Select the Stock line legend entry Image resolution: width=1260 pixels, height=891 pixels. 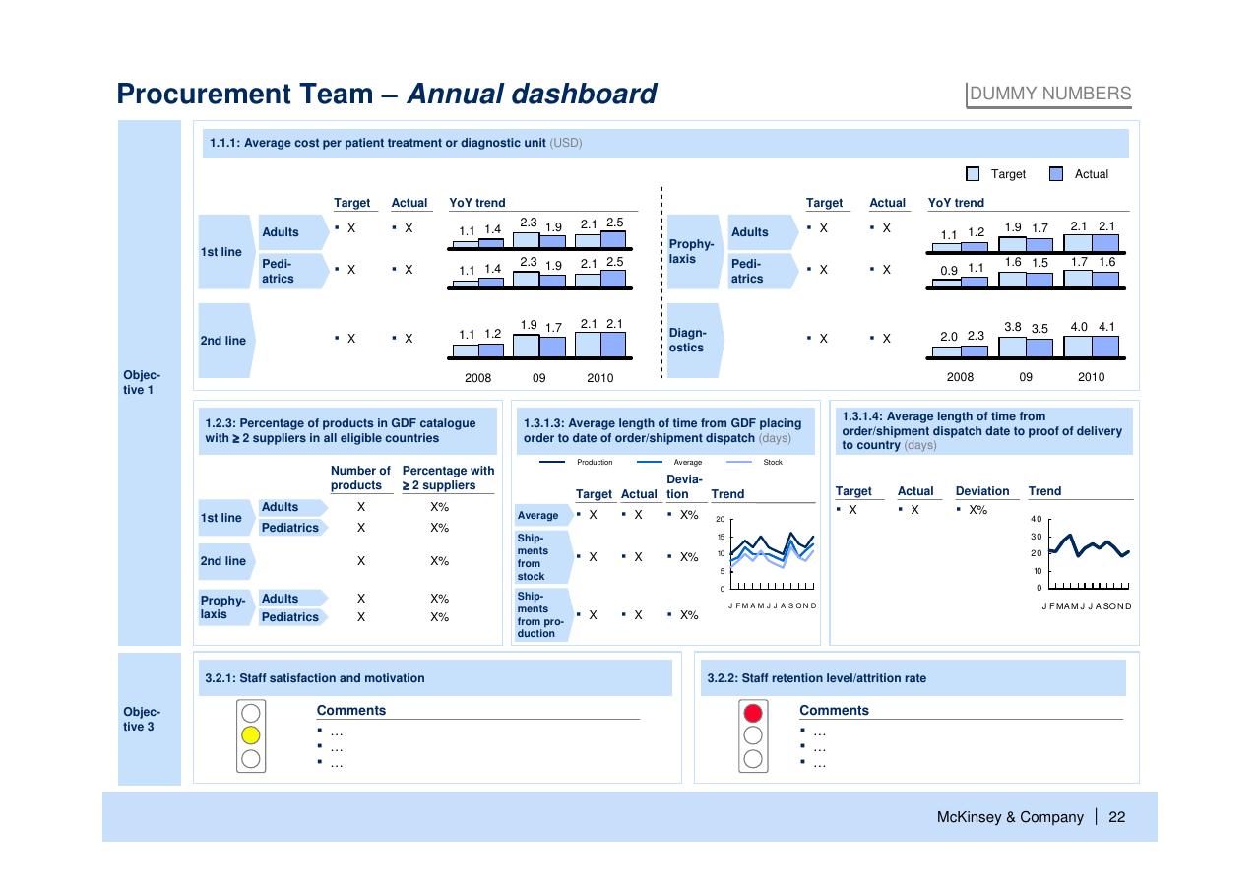point(754,462)
